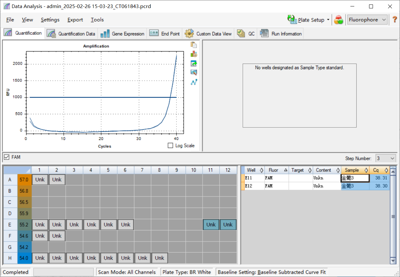This screenshot has height=277, width=400.
Task: Click the chart zoom settings icon
Action: [x=194, y=73]
